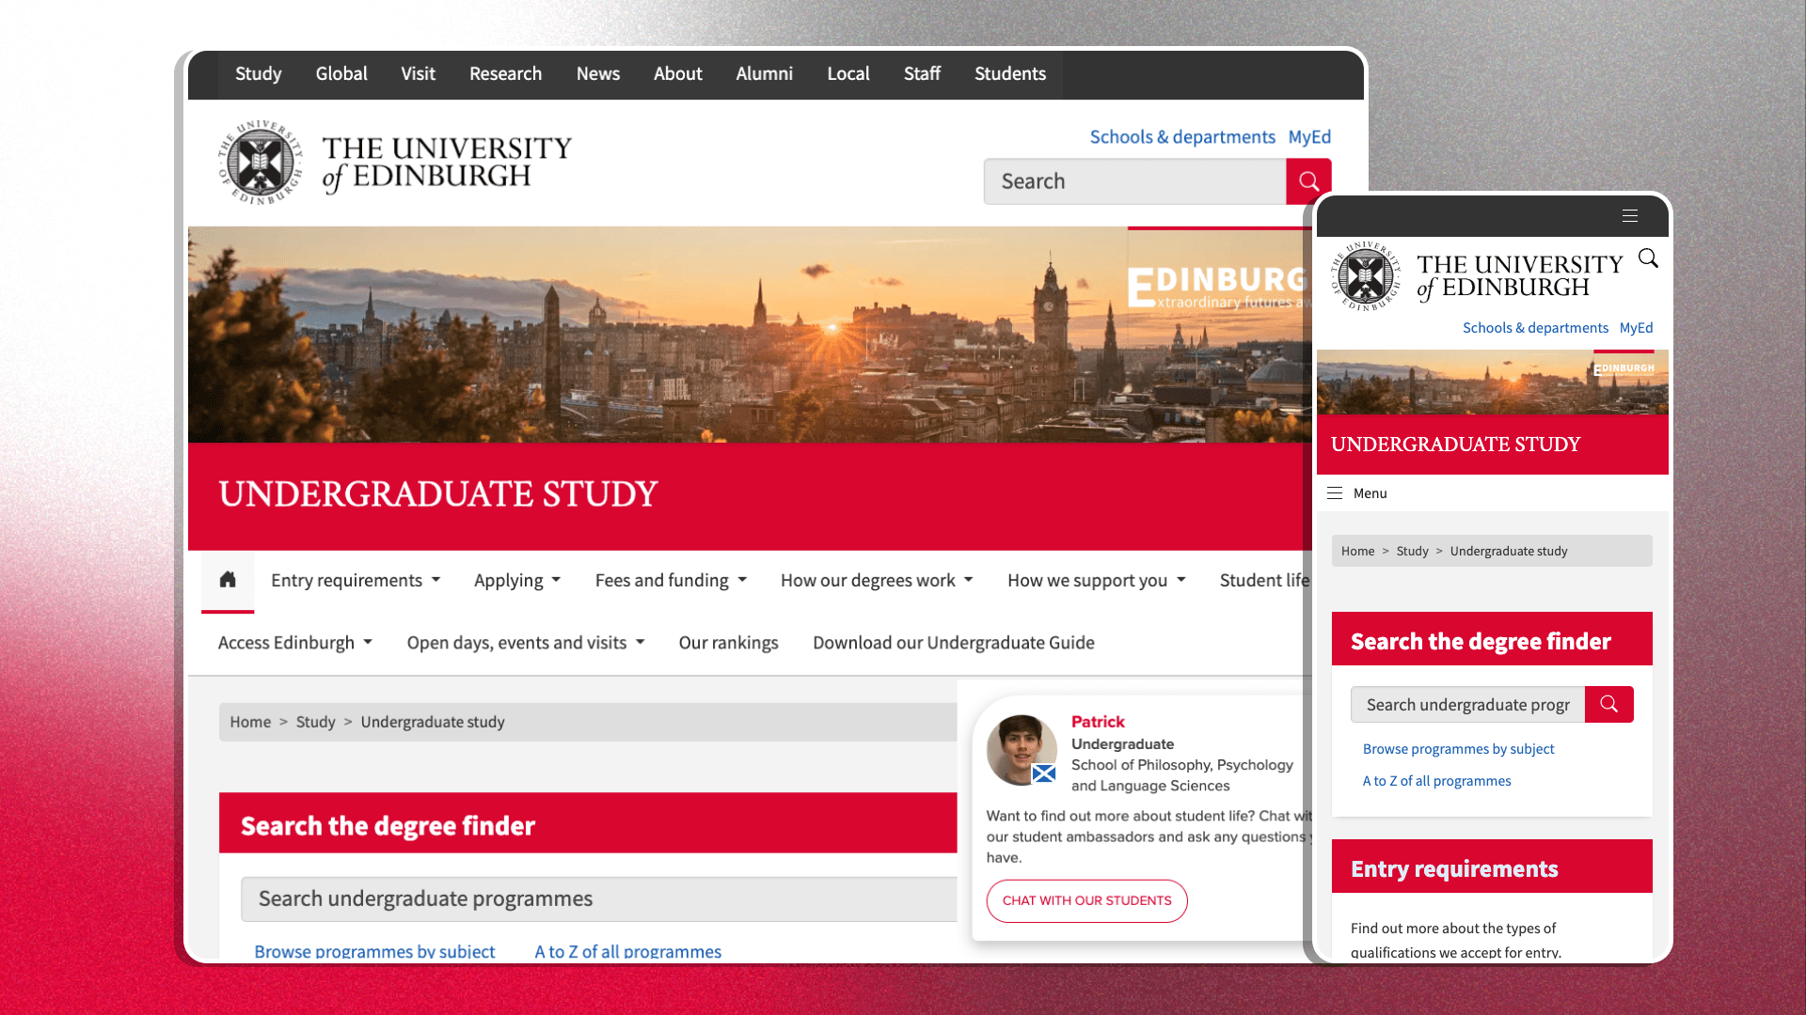The height and width of the screenshot is (1015, 1806).
Task: Click Home in the mobile breadcrumb
Action: pyautogui.click(x=1357, y=551)
